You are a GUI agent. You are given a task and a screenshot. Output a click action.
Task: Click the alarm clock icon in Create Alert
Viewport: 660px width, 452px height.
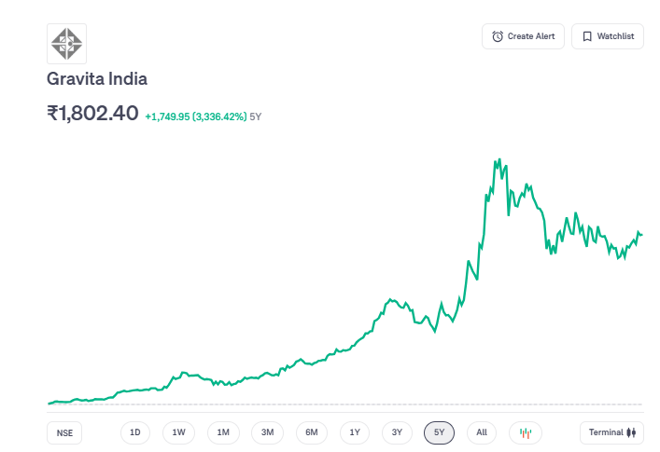[498, 36]
